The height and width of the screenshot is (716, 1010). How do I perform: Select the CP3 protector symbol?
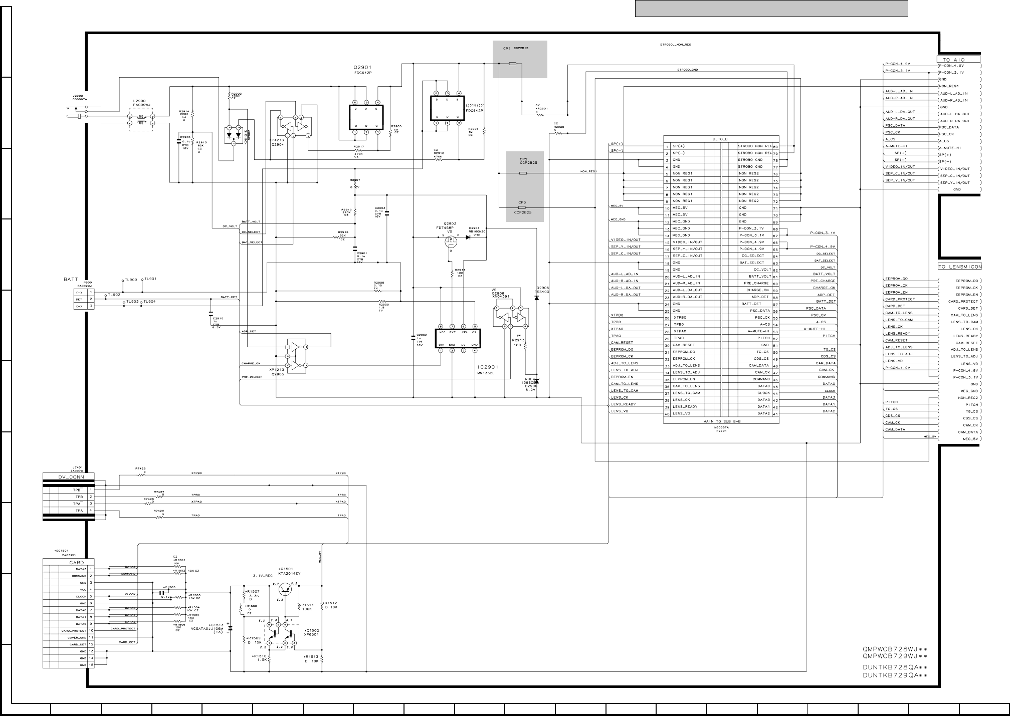click(x=522, y=207)
